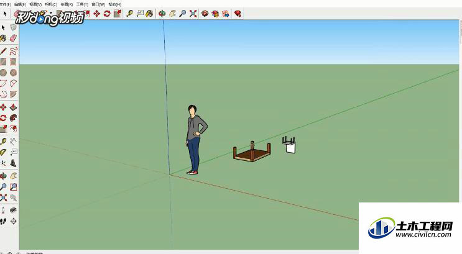
Task: Open the 窗口(W) window menu
Action: point(98,4)
